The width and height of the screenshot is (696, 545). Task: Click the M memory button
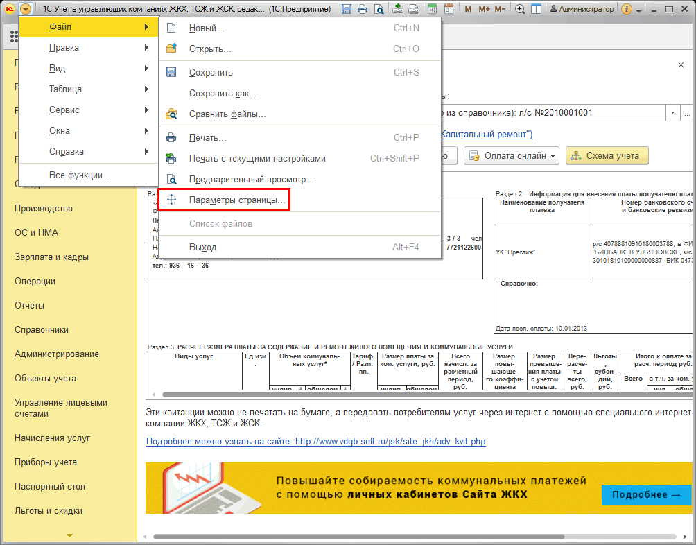click(x=468, y=9)
